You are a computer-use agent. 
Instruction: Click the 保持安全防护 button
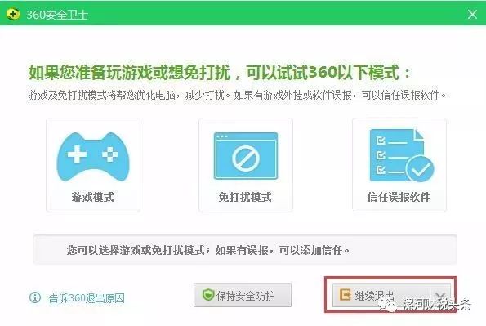coord(243,295)
